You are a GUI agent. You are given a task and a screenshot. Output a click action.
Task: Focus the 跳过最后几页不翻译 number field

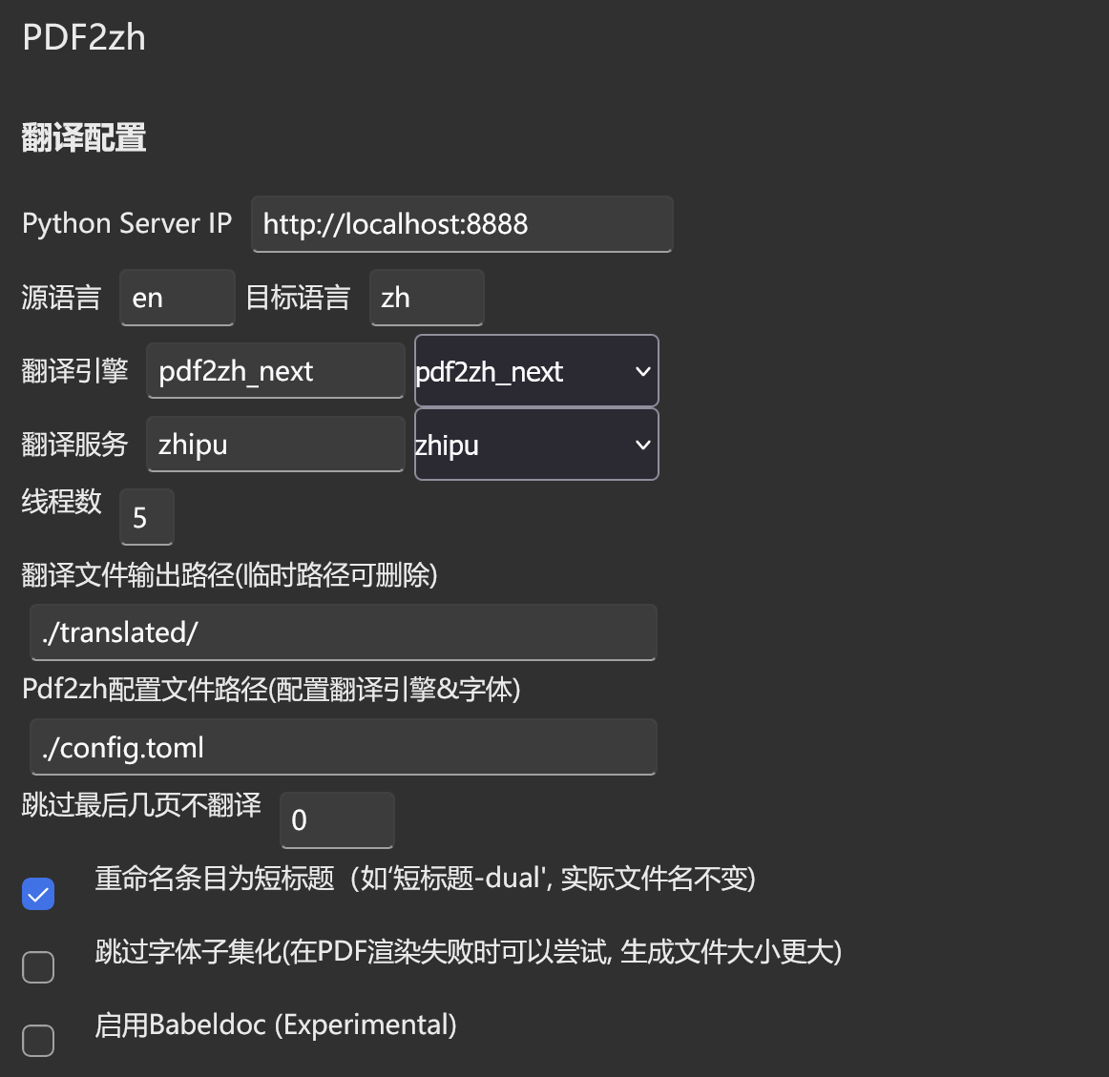[x=337, y=820]
